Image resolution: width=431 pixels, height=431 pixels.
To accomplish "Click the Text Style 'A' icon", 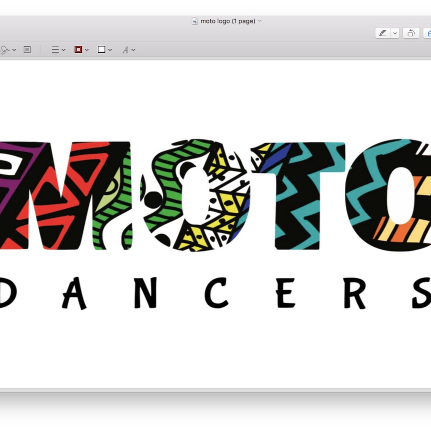I will [x=125, y=50].
